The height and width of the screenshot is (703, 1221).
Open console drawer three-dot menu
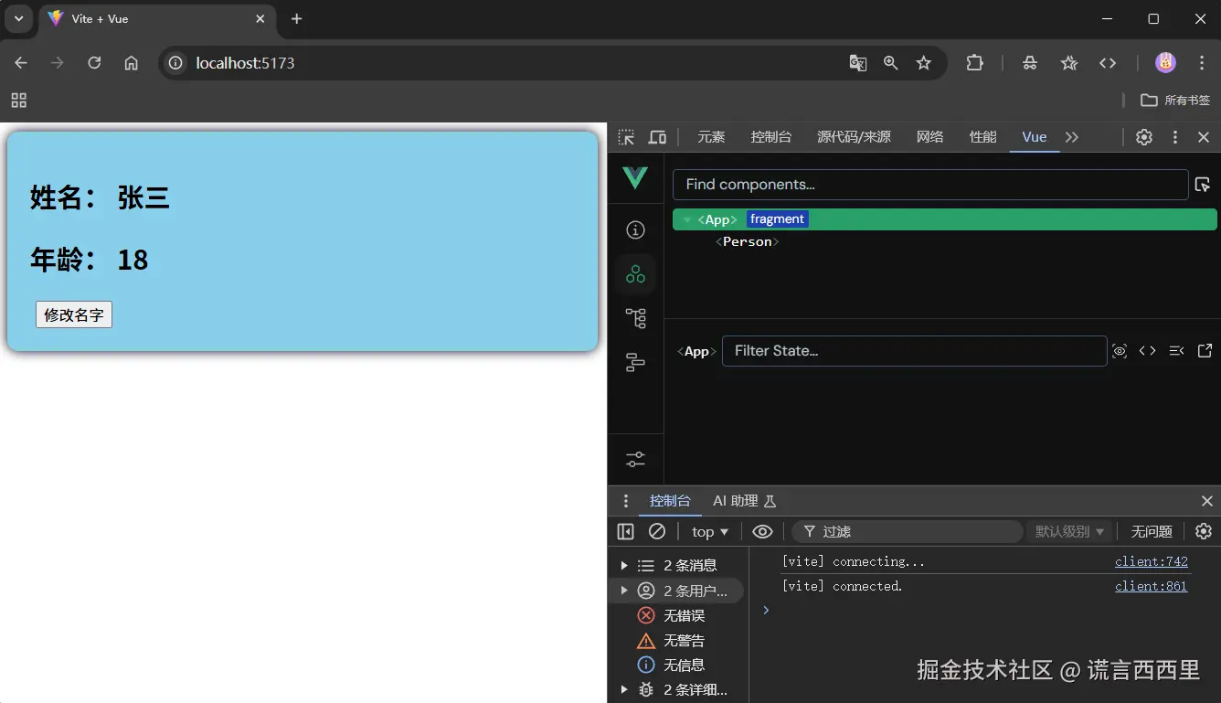(x=625, y=501)
